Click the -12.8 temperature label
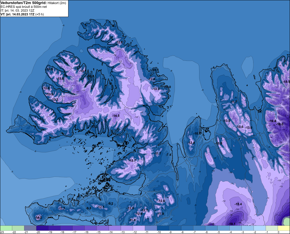Image resolution: width=290 pixels, height=234 pixels. click(x=119, y=42)
